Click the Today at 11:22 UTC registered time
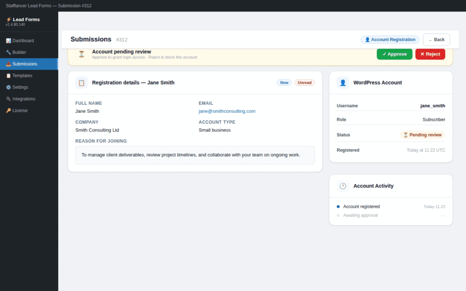 425,150
